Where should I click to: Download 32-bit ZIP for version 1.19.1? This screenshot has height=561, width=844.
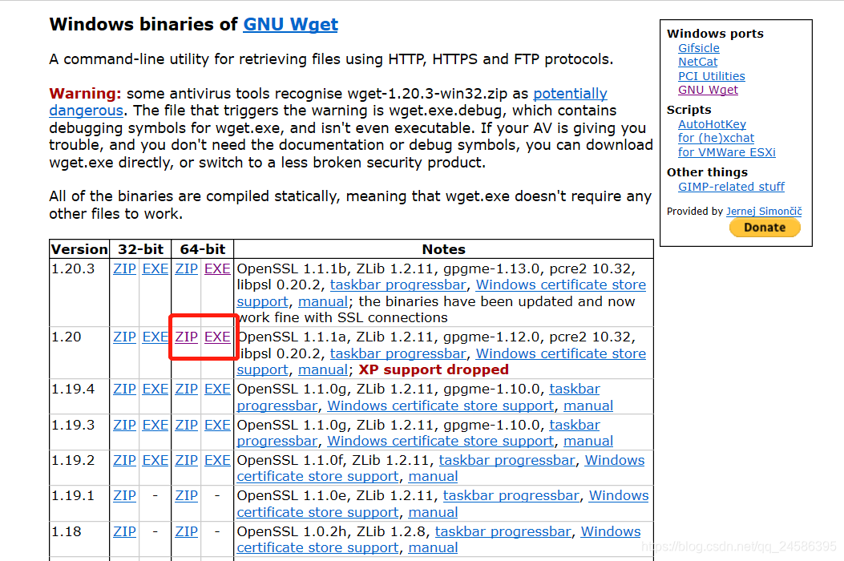coord(124,496)
